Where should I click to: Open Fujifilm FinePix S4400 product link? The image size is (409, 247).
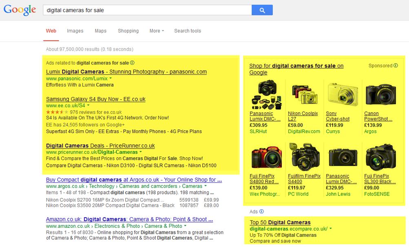[x=304, y=179]
